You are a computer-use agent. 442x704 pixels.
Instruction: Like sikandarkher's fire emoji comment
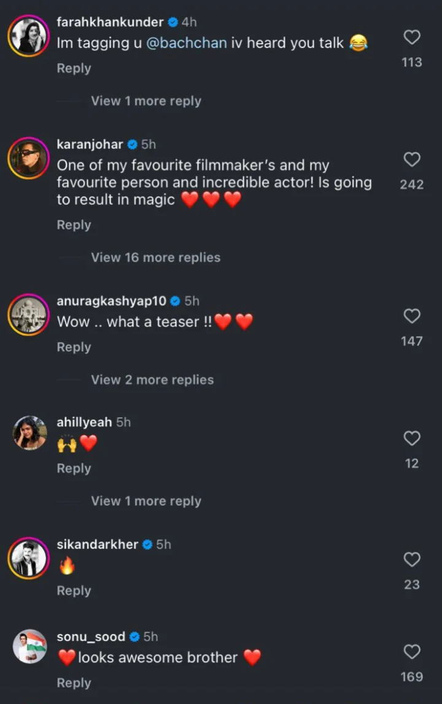[412, 560]
